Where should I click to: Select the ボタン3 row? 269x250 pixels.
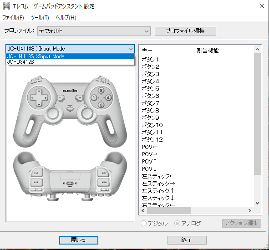pos(197,74)
